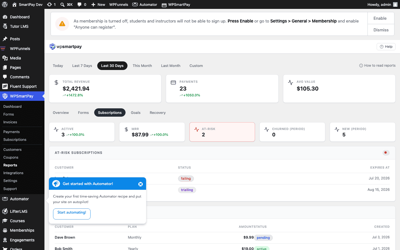Image resolution: width=400 pixels, height=250 pixels.
Task: Click the Churned (Period) stat card
Action: (x=292, y=132)
